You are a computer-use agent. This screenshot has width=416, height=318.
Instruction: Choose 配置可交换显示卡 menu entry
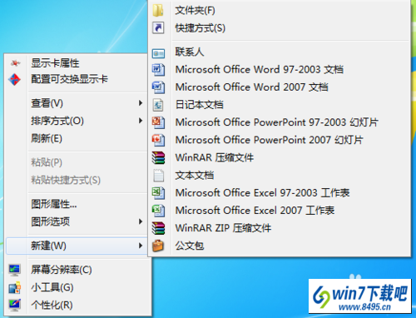point(69,79)
